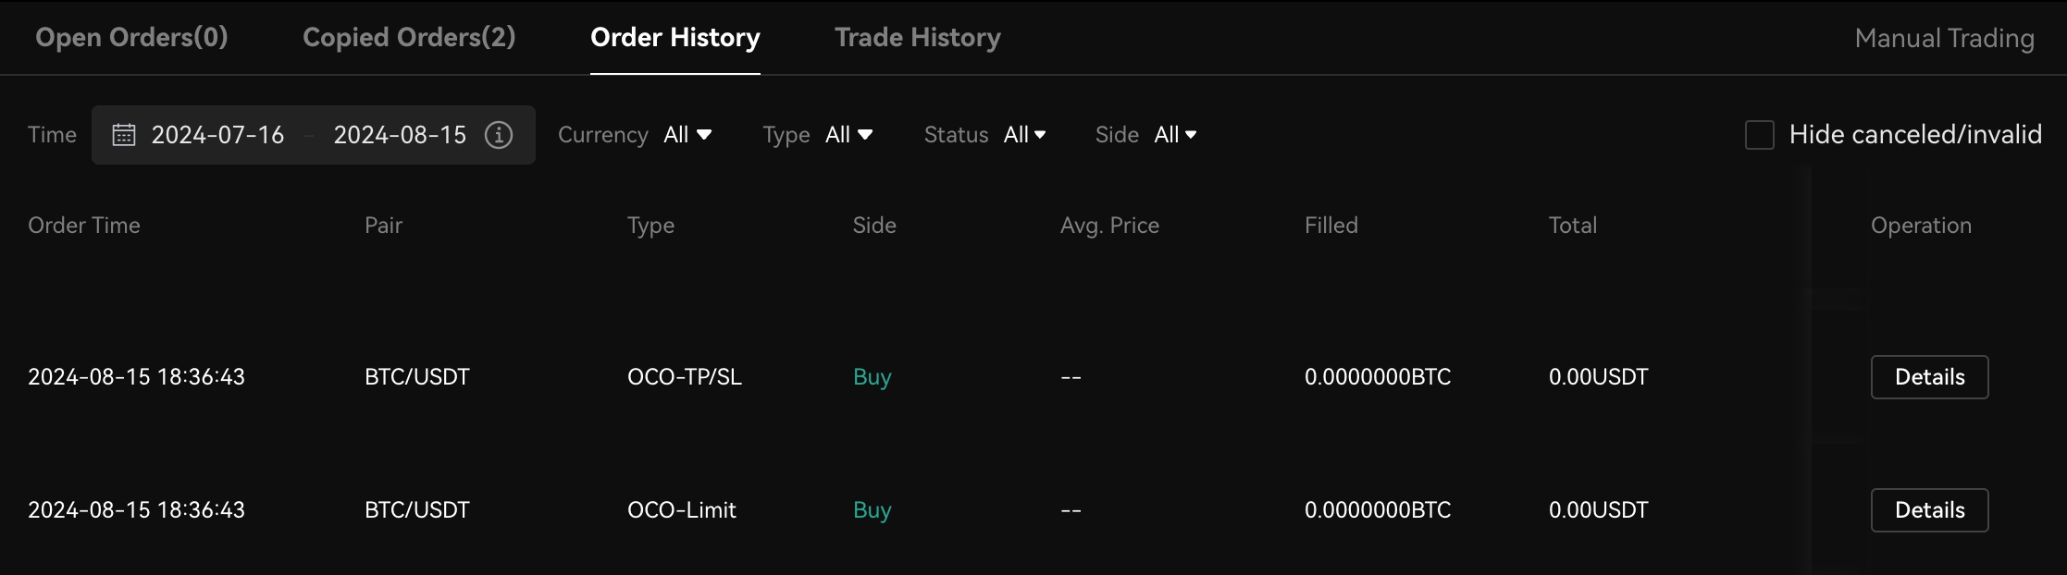Check the Hide canceled/invalid checkbox
This screenshot has height=575, width=2067.
coord(1759,135)
